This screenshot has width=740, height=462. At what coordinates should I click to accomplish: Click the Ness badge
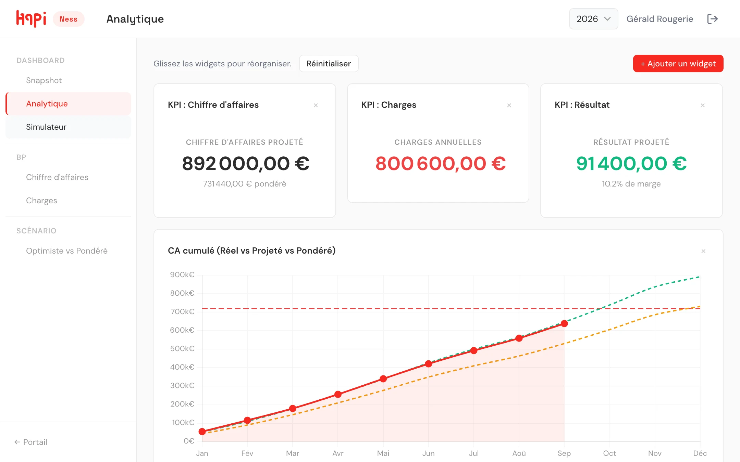pos(69,19)
